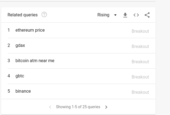
Task: Select the 'gdax' related query
Action: pos(20,46)
